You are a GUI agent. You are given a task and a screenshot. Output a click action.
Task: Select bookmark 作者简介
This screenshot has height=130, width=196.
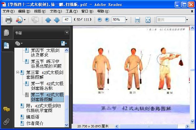(x=35, y=123)
